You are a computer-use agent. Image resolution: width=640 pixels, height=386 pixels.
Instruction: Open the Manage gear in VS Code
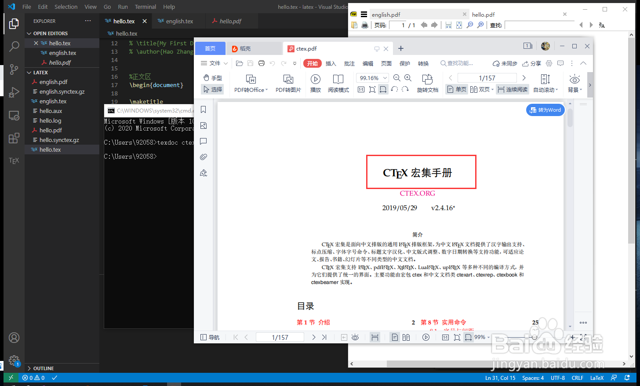coord(14,361)
